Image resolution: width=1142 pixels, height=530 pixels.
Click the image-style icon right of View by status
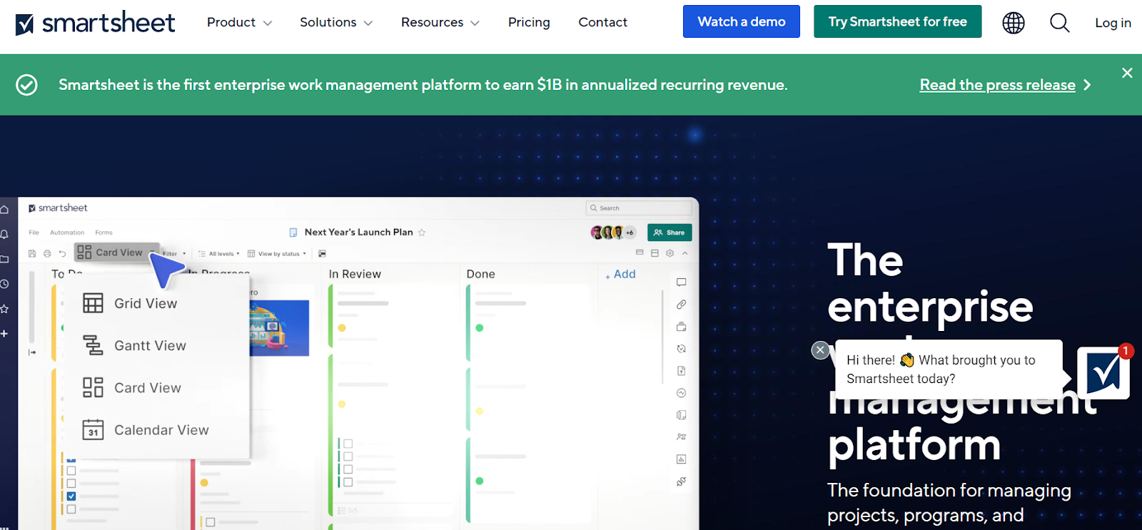[322, 254]
